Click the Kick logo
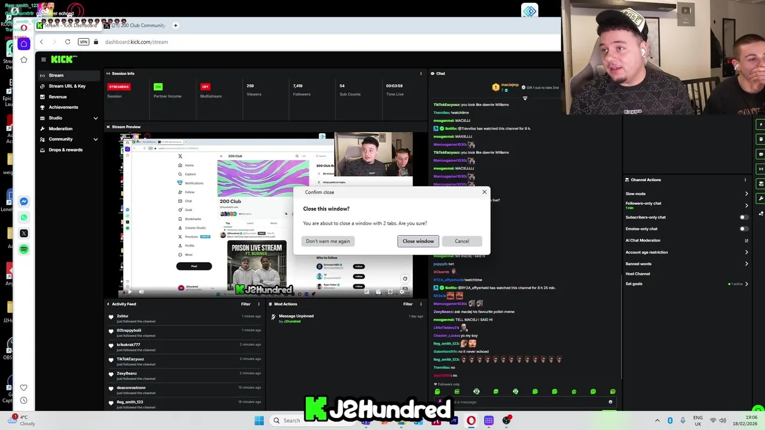 click(63, 59)
